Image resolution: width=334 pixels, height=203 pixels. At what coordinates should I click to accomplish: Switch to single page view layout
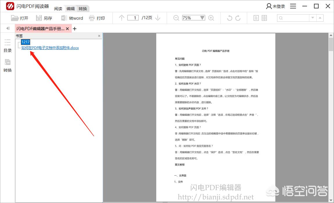[256, 18]
